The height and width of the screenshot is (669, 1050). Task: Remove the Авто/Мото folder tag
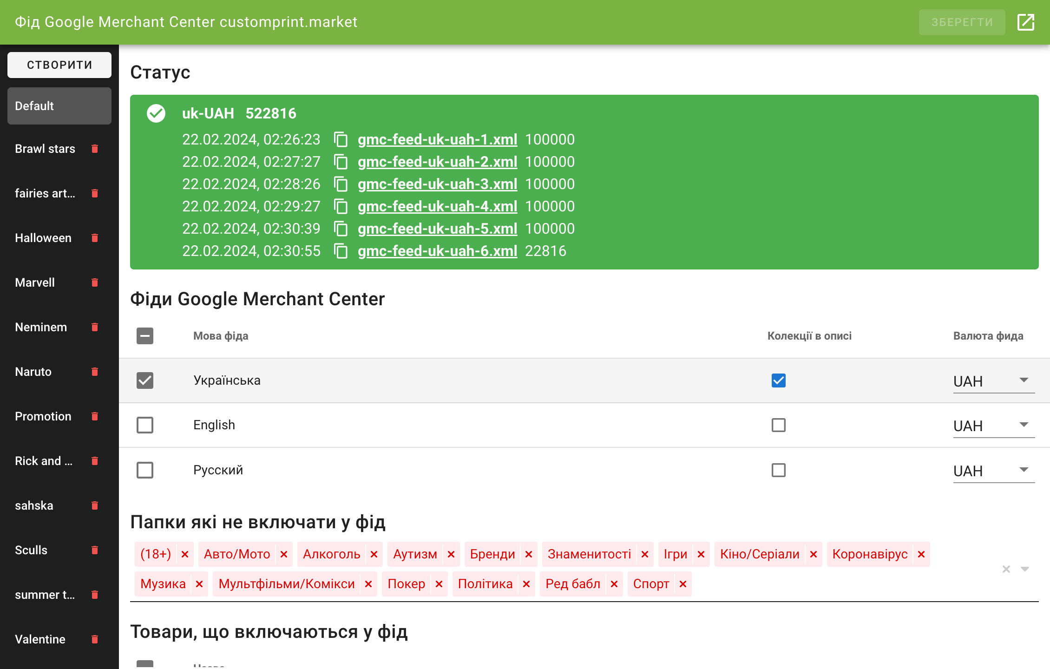pos(284,554)
